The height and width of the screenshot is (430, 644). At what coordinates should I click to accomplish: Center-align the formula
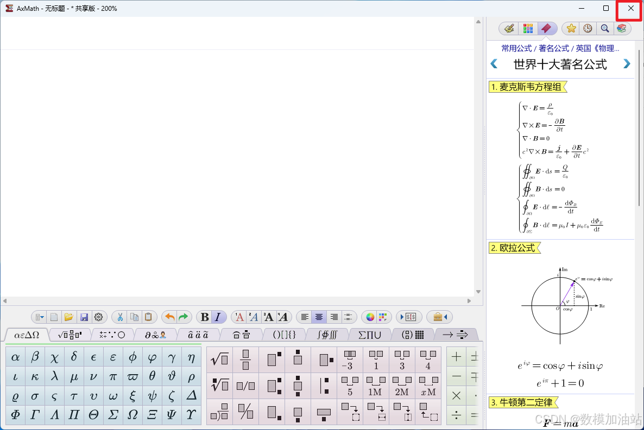pyautogui.click(x=319, y=317)
